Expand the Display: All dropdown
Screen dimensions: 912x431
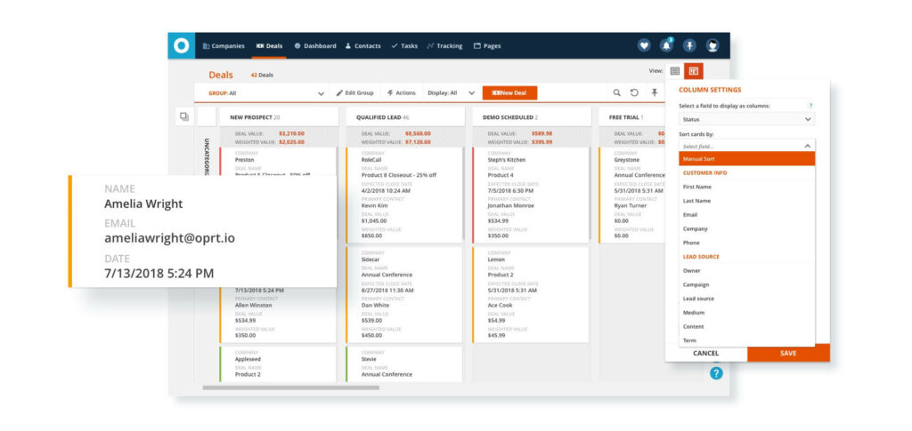[452, 92]
